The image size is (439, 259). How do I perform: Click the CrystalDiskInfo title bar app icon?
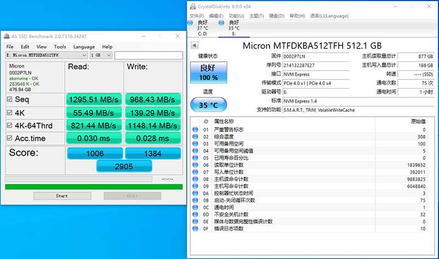[x=193, y=7]
